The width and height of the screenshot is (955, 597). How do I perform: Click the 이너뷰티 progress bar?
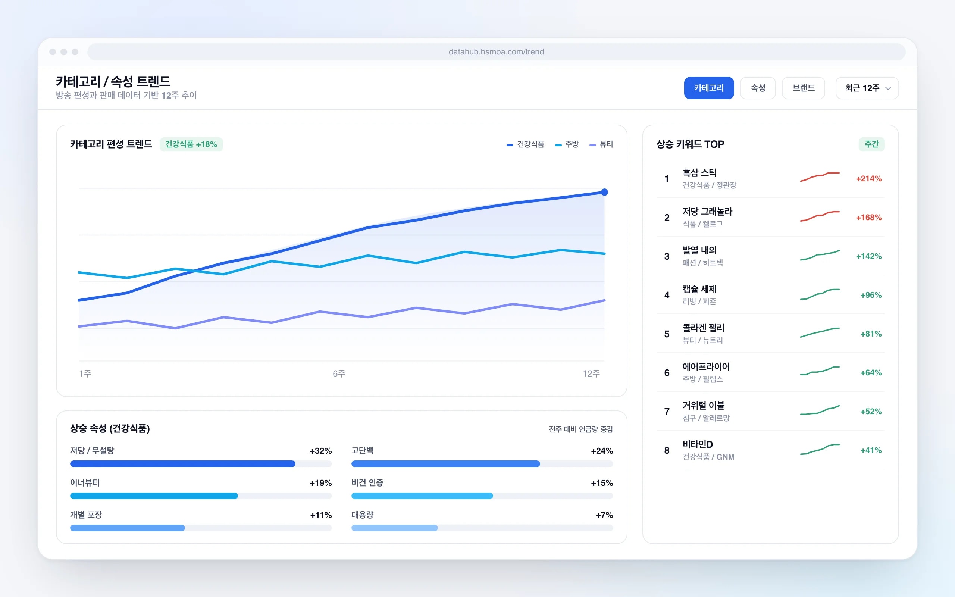pyautogui.click(x=201, y=496)
